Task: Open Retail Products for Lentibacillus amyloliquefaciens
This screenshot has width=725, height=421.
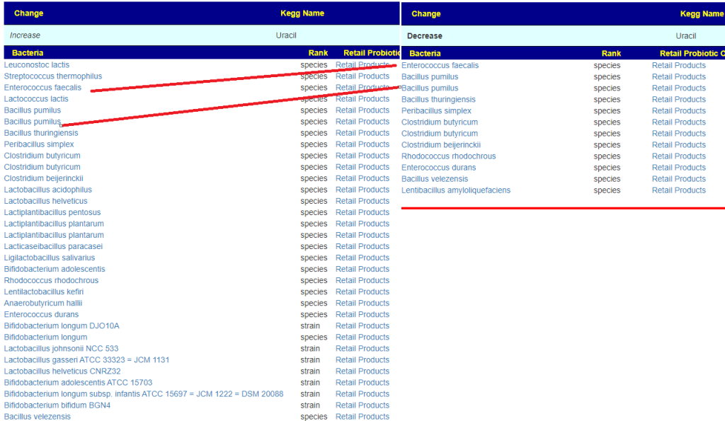Action: (x=679, y=190)
